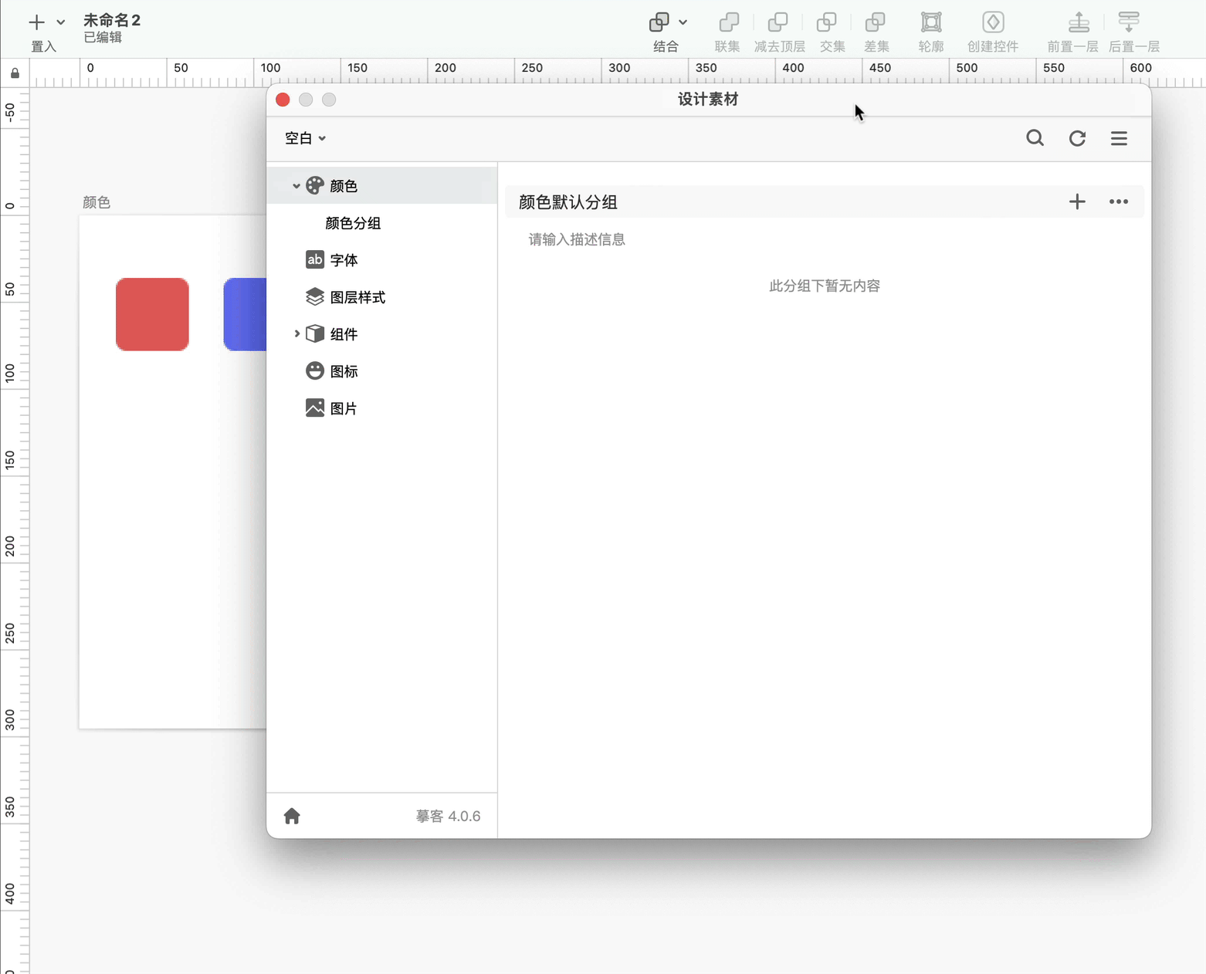Image resolution: width=1206 pixels, height=974 pixels.
Task: Click the 联集 union toolbar icon
Action: [x=728, y=22]
